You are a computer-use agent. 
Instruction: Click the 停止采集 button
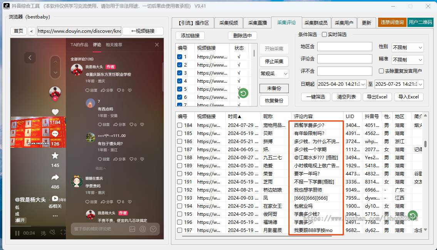pos(274,62)
